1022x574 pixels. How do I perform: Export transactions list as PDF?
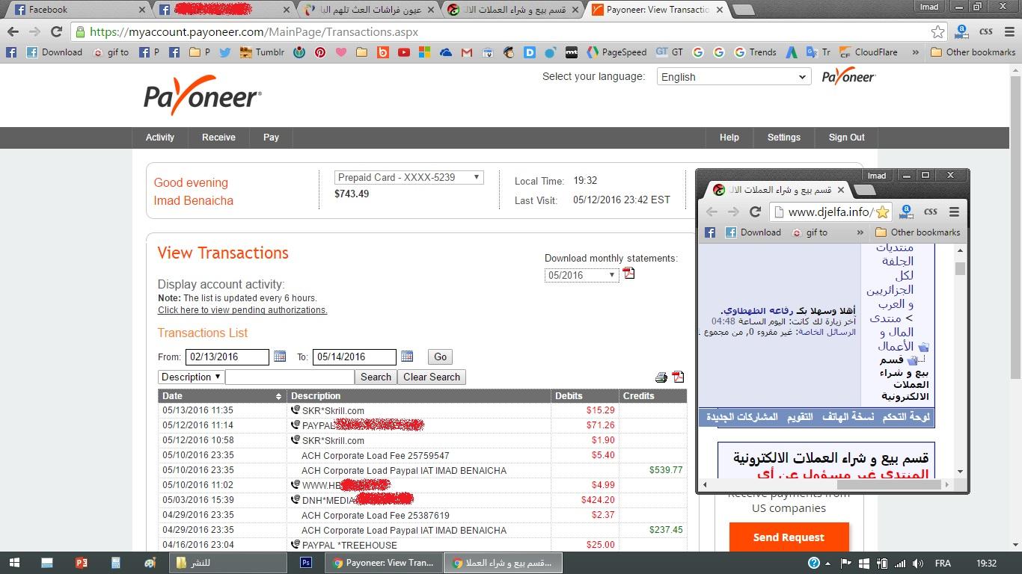[678, 377]
